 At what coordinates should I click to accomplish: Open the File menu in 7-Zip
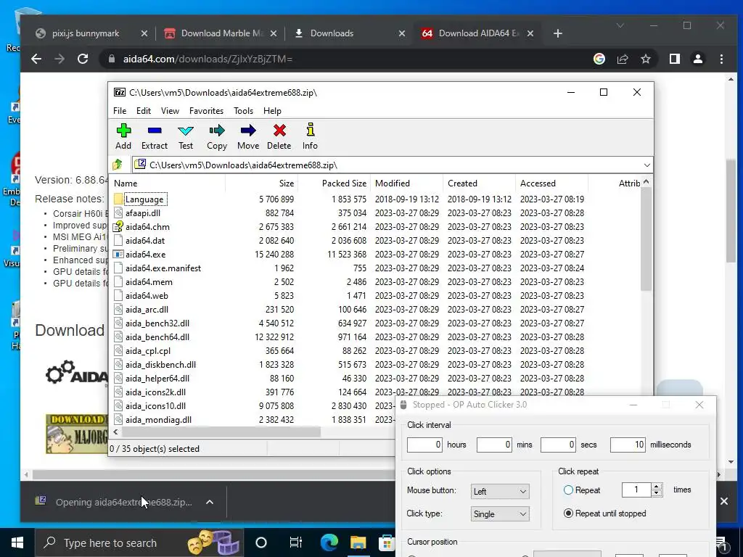pyautogui.click(x=120, y=111)
